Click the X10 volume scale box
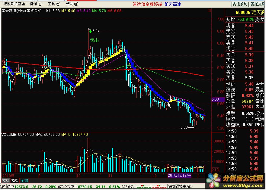Viewport: 266px width, 190px height. point(216,170)
